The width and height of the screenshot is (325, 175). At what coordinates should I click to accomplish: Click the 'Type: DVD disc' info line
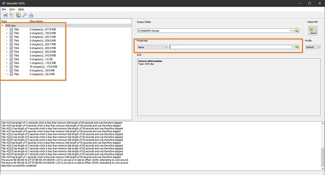coord(146,64)
